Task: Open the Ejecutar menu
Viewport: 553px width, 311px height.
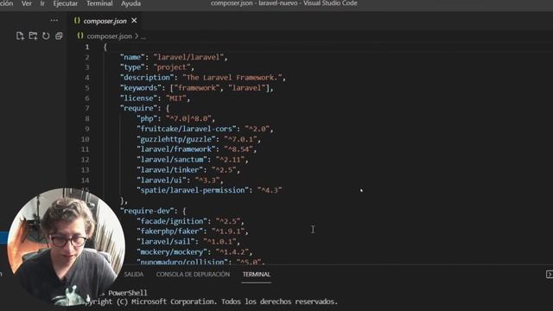Action: [66, 3]
